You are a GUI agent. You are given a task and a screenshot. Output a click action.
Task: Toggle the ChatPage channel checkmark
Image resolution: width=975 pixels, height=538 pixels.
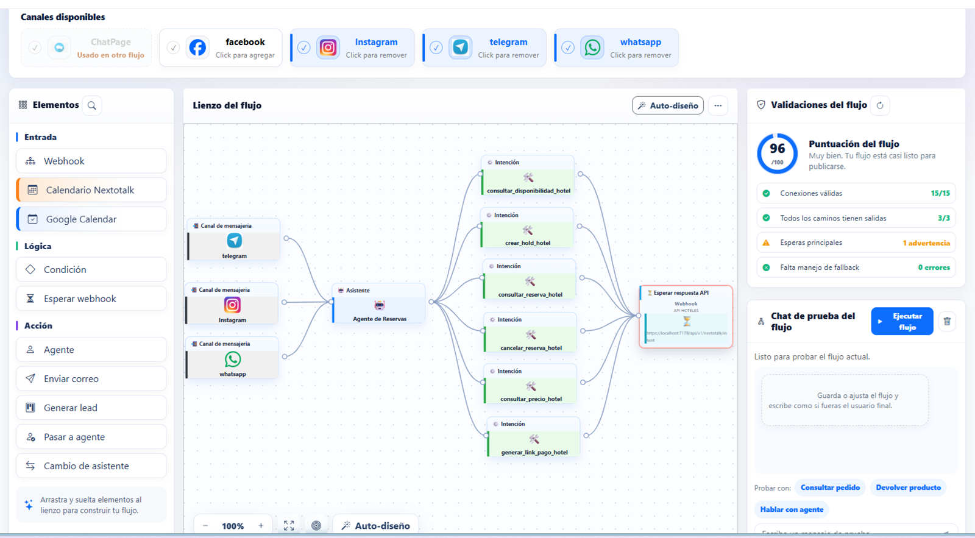(x=35, y=48)
